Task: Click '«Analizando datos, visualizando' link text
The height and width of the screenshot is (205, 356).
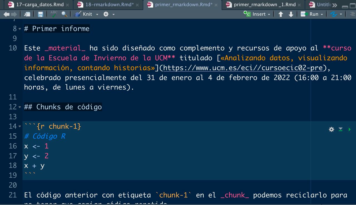Action: (x=284, y=58)
